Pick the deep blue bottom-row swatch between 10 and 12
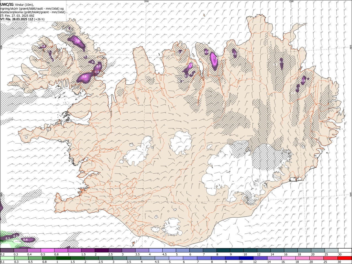 [246, 258]
